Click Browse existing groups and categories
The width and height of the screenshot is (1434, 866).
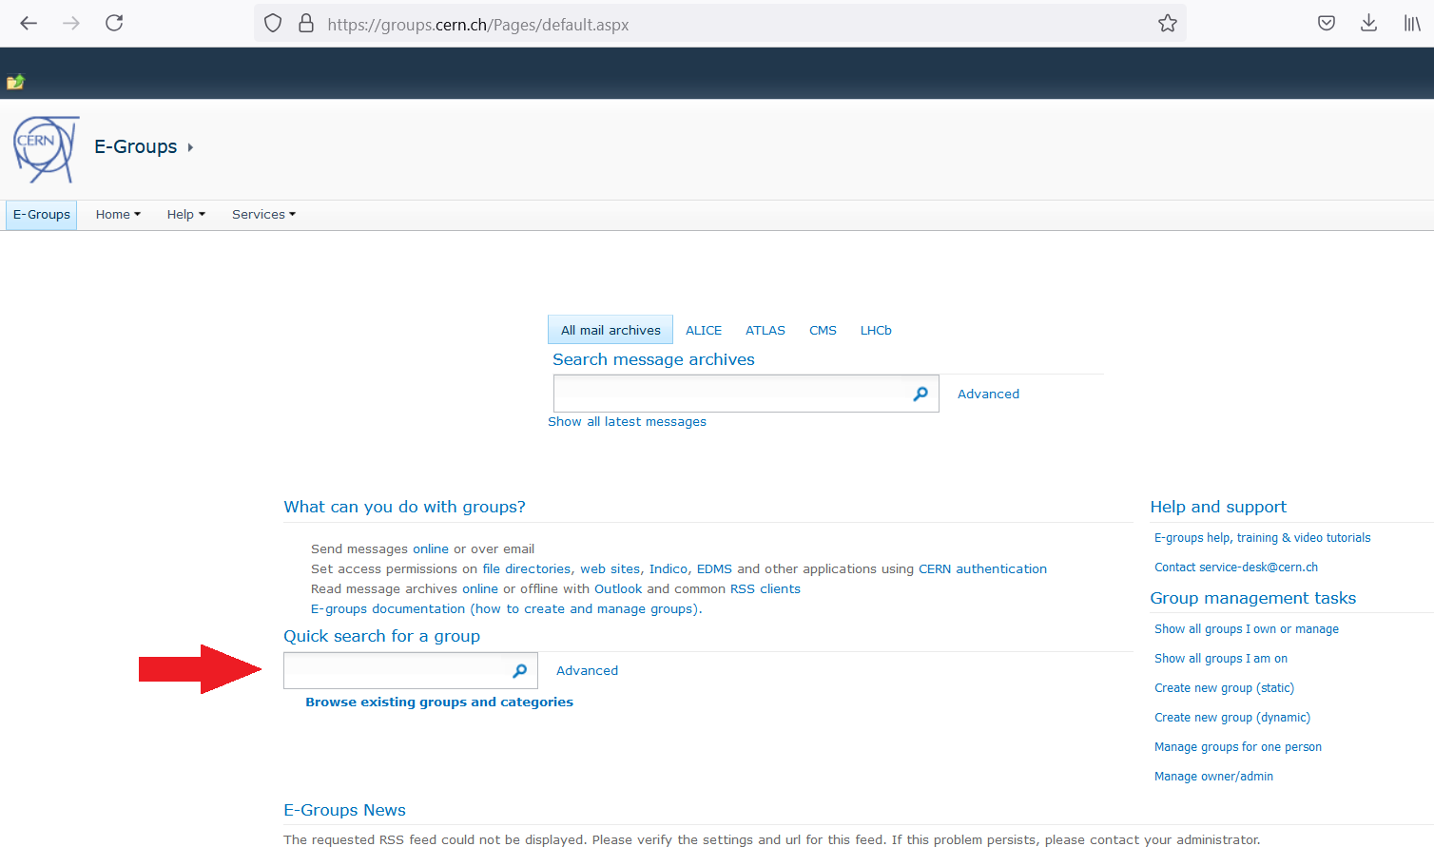click(439, 702)
